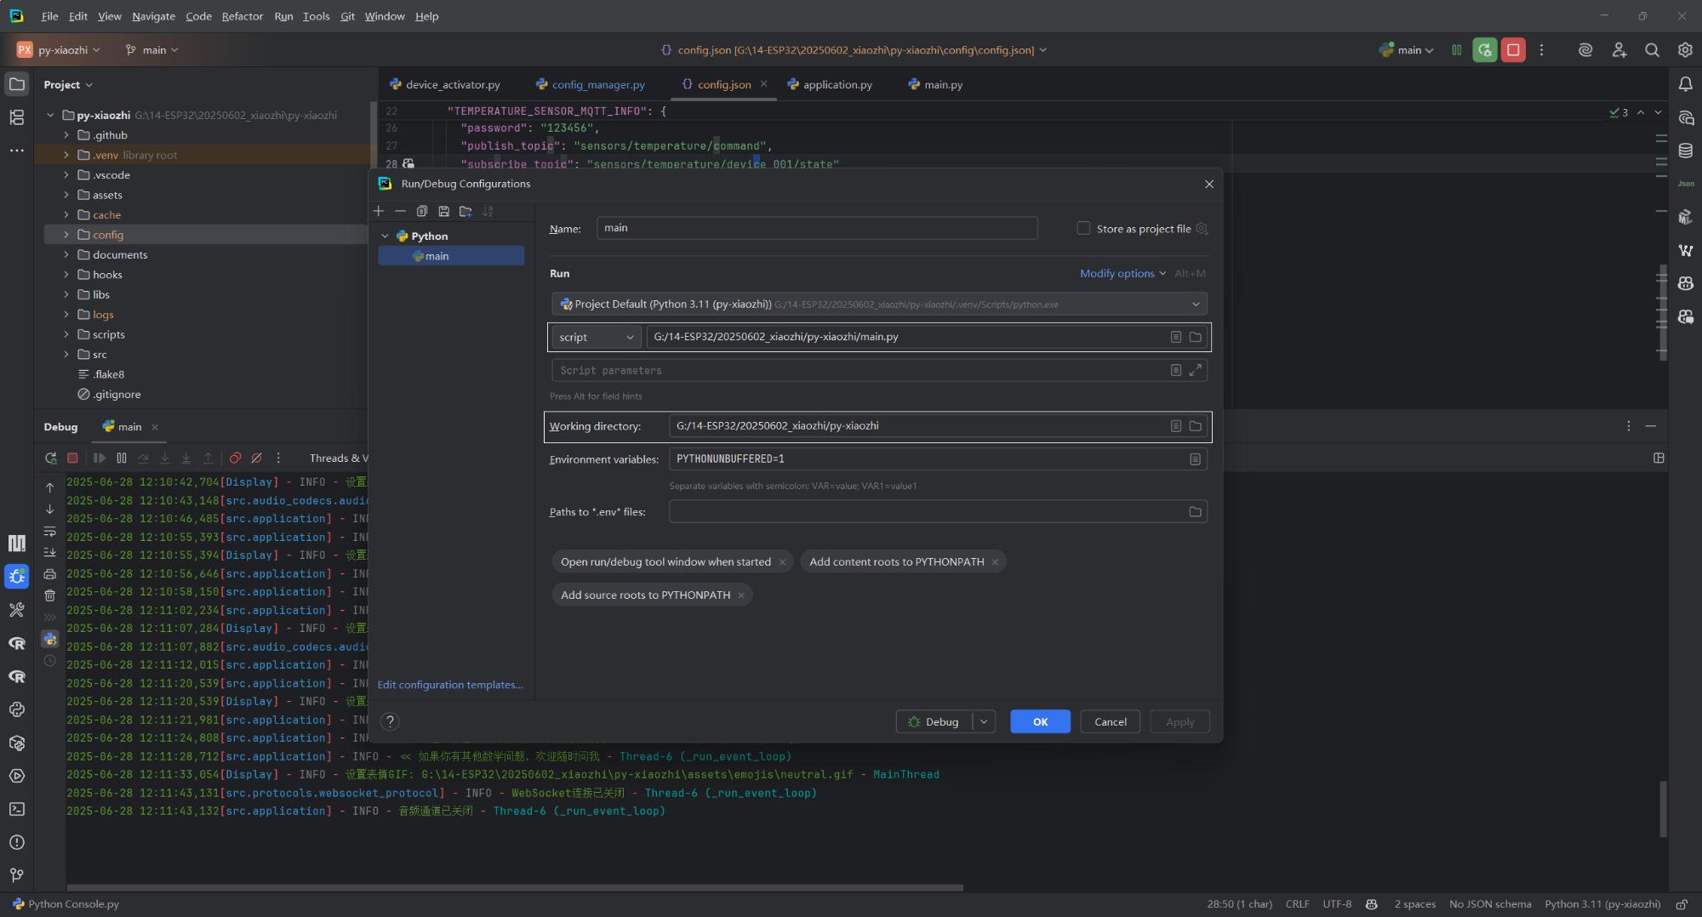Open the Database tool window icon

pos(1685,151)
